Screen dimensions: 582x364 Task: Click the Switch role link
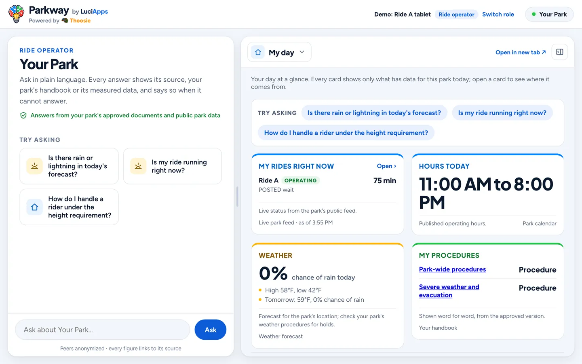pyautogui.click(x=498, y=14)
